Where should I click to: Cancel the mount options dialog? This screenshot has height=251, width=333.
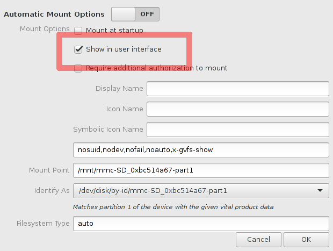258,240
